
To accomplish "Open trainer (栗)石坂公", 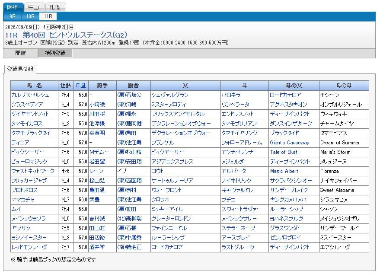I will click(129, 95).
